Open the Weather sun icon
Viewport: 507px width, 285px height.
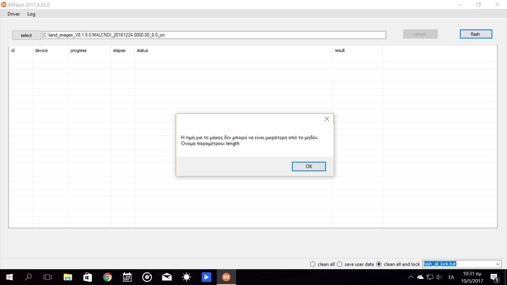[x=187, y=277]
